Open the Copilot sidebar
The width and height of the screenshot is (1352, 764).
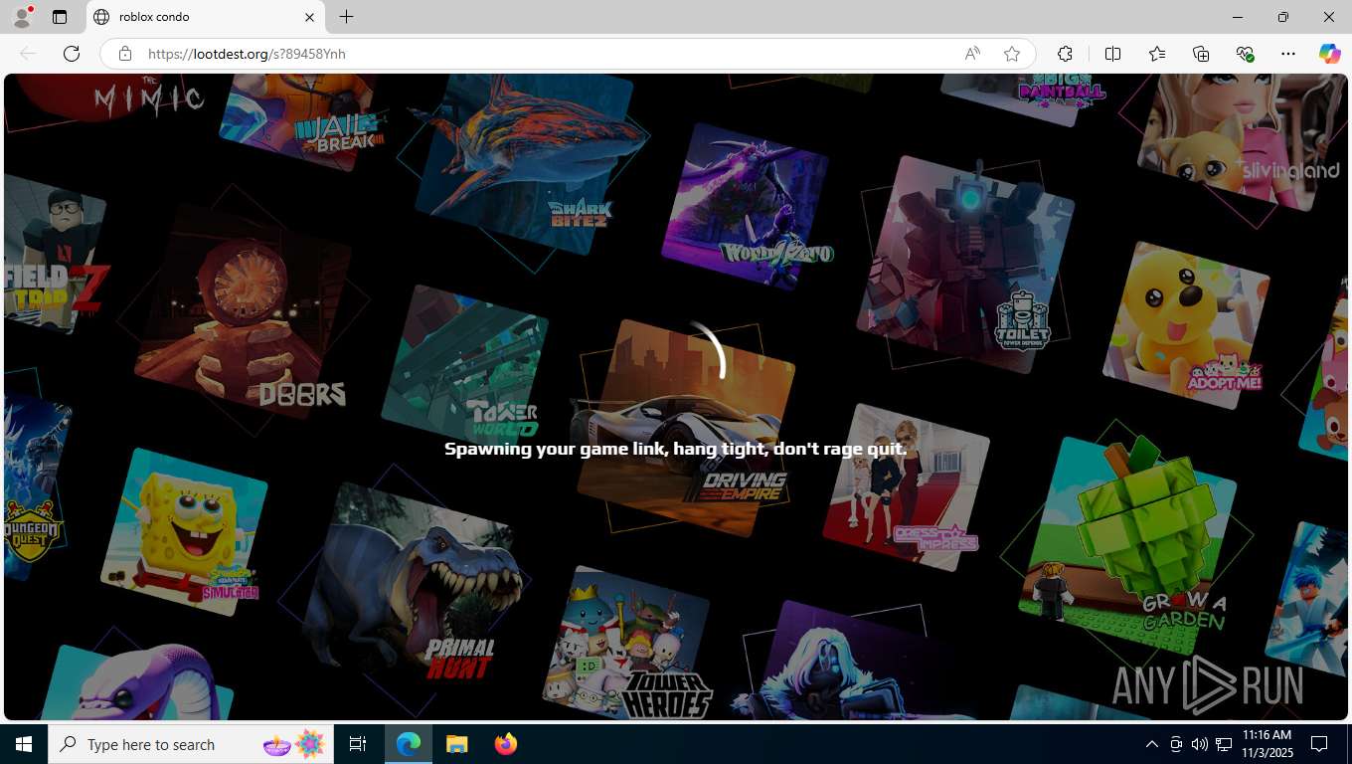coord(1330,54)
